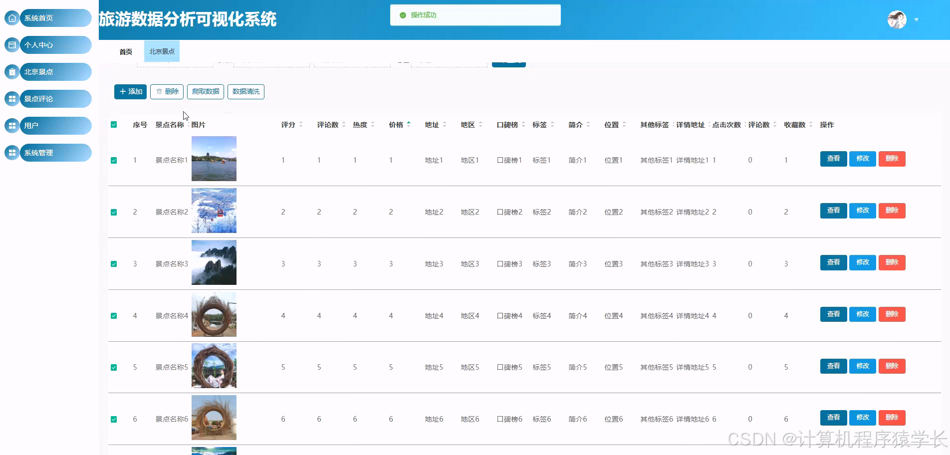Uncheck the checkbox for 景点名称3 row
The image size is (950, 455).
113,264
